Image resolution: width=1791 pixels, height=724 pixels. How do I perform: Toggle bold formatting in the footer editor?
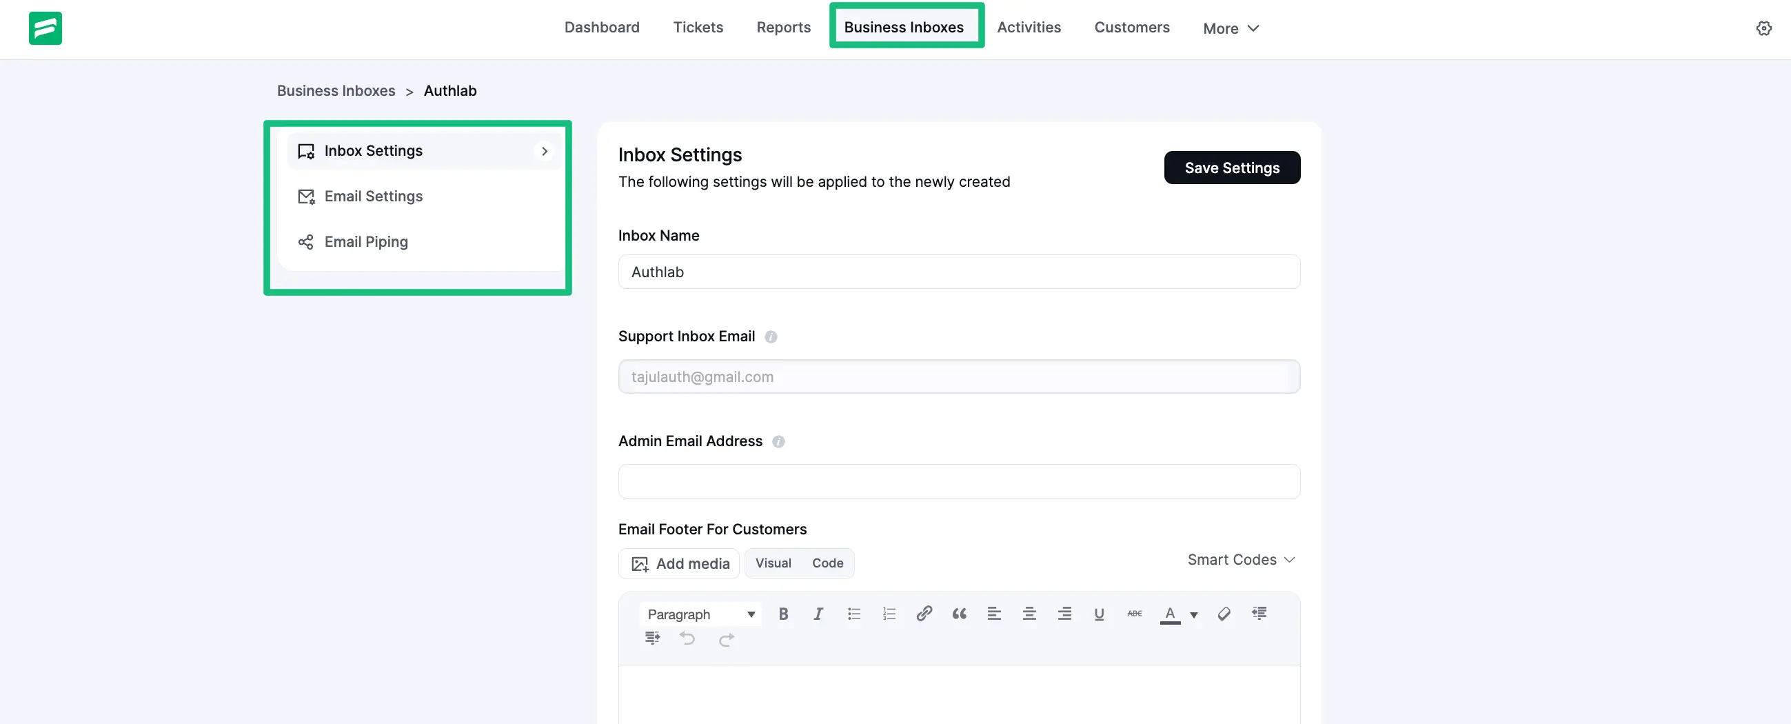pos(784,614)
